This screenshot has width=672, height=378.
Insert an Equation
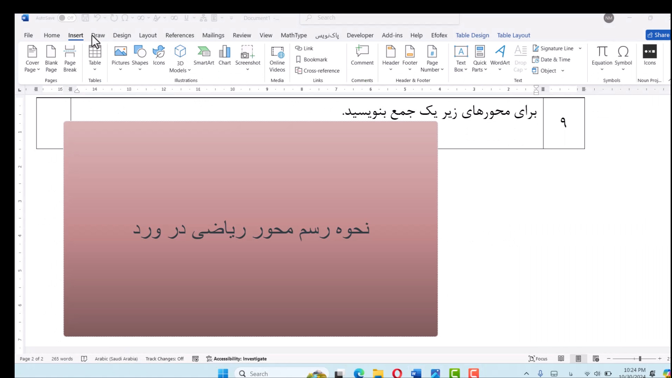(602, 58)
